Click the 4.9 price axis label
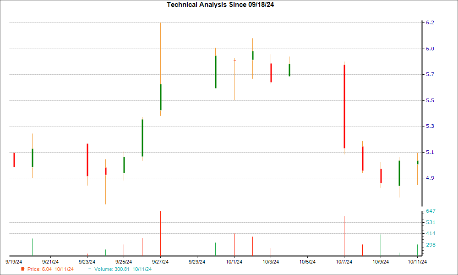The height and width of the screenshot is (275, 458). [x=430, y=178]
